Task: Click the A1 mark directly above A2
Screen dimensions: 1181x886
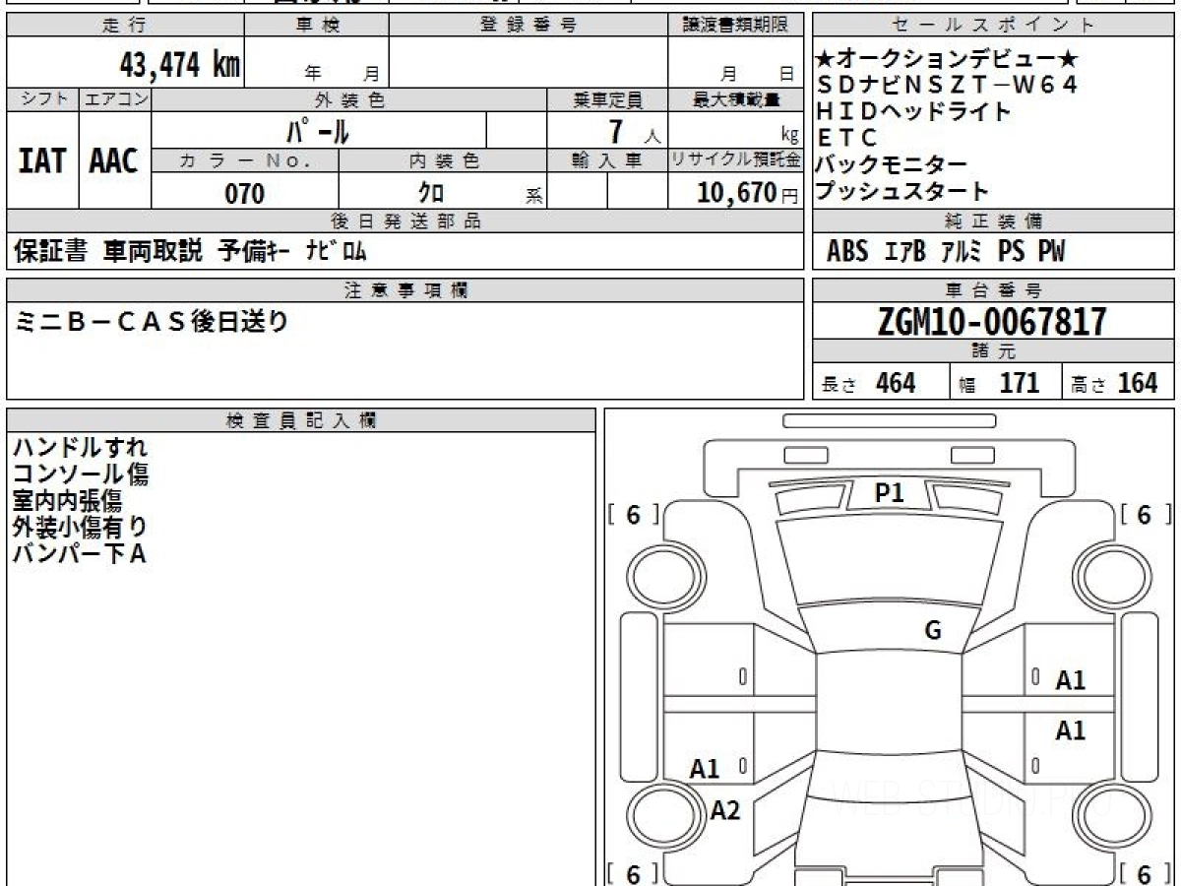Action: point(705,769)
